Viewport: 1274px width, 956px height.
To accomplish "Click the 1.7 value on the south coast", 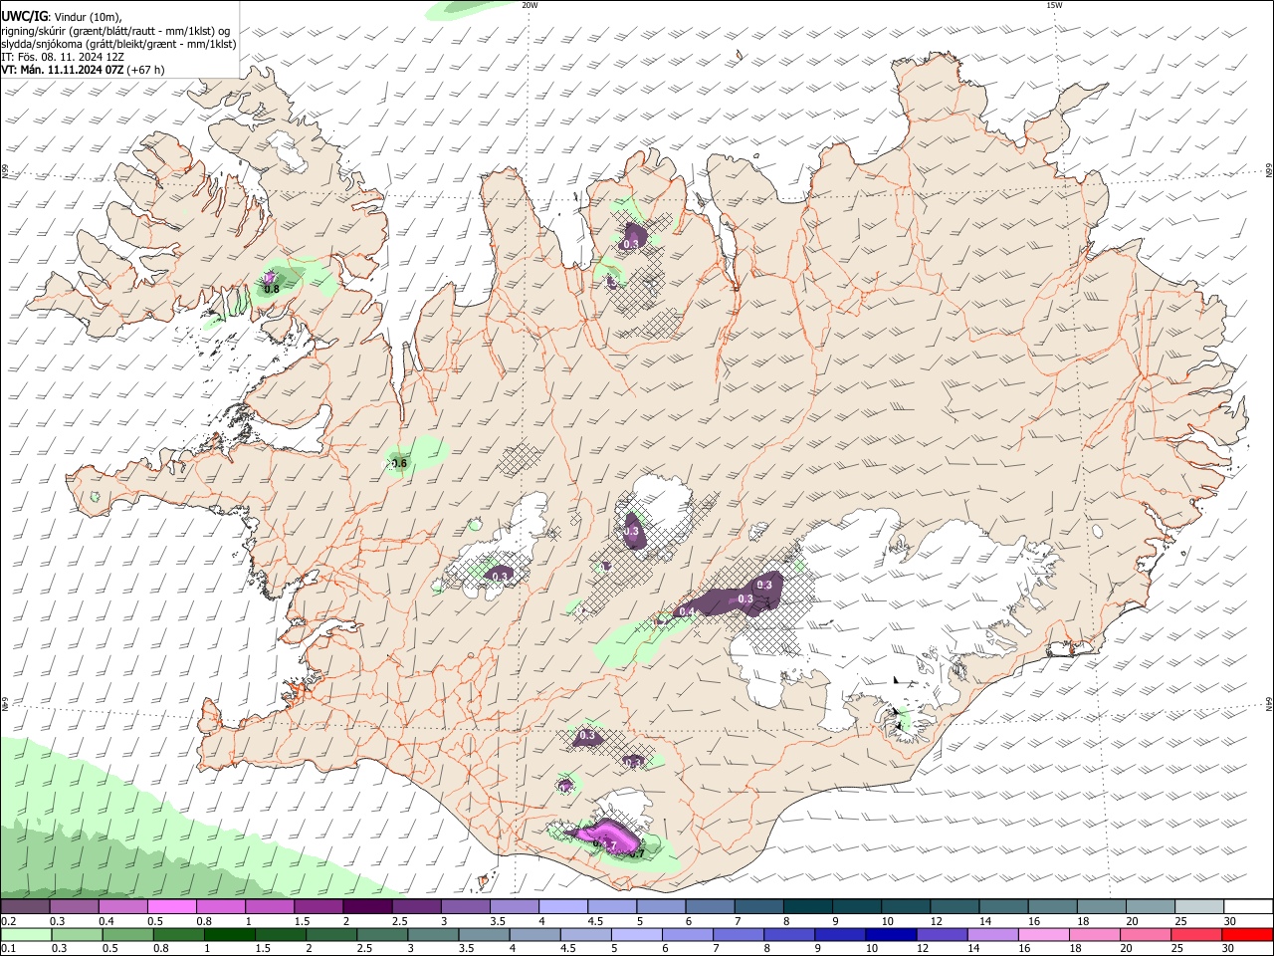I will tap(609, 845).
